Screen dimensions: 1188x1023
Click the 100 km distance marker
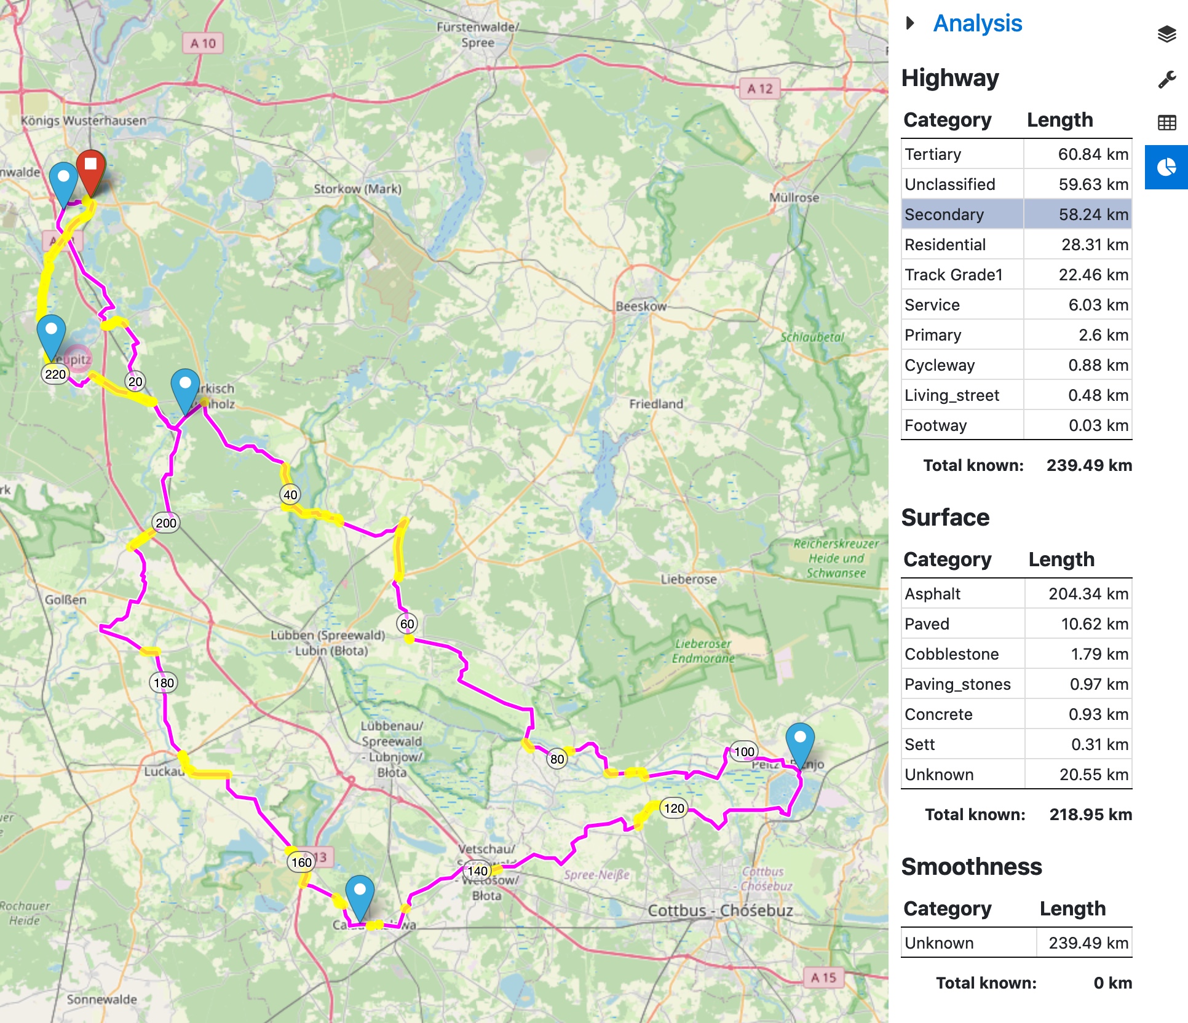(744, 751)
